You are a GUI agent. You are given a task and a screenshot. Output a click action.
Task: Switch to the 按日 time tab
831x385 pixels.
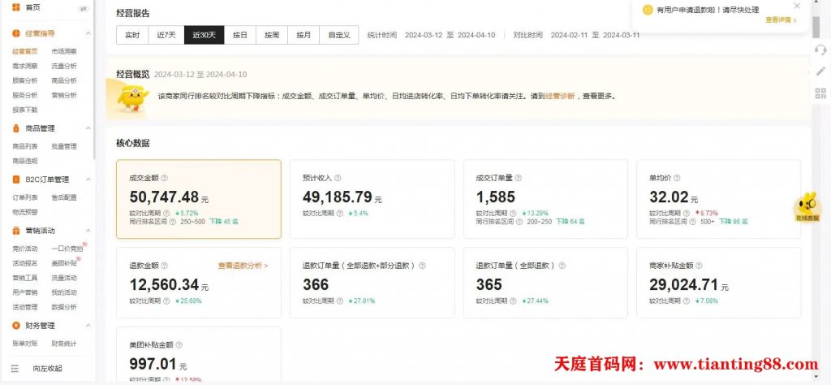pyautogui.click(x=240, y=36)
